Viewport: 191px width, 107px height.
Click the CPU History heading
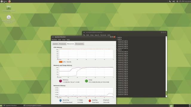click(58, 47)
